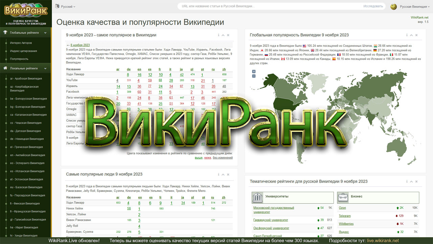433x244 pixels.
Task: Click the globe icon beside Русская Википедия
Action: pos(393,6)
